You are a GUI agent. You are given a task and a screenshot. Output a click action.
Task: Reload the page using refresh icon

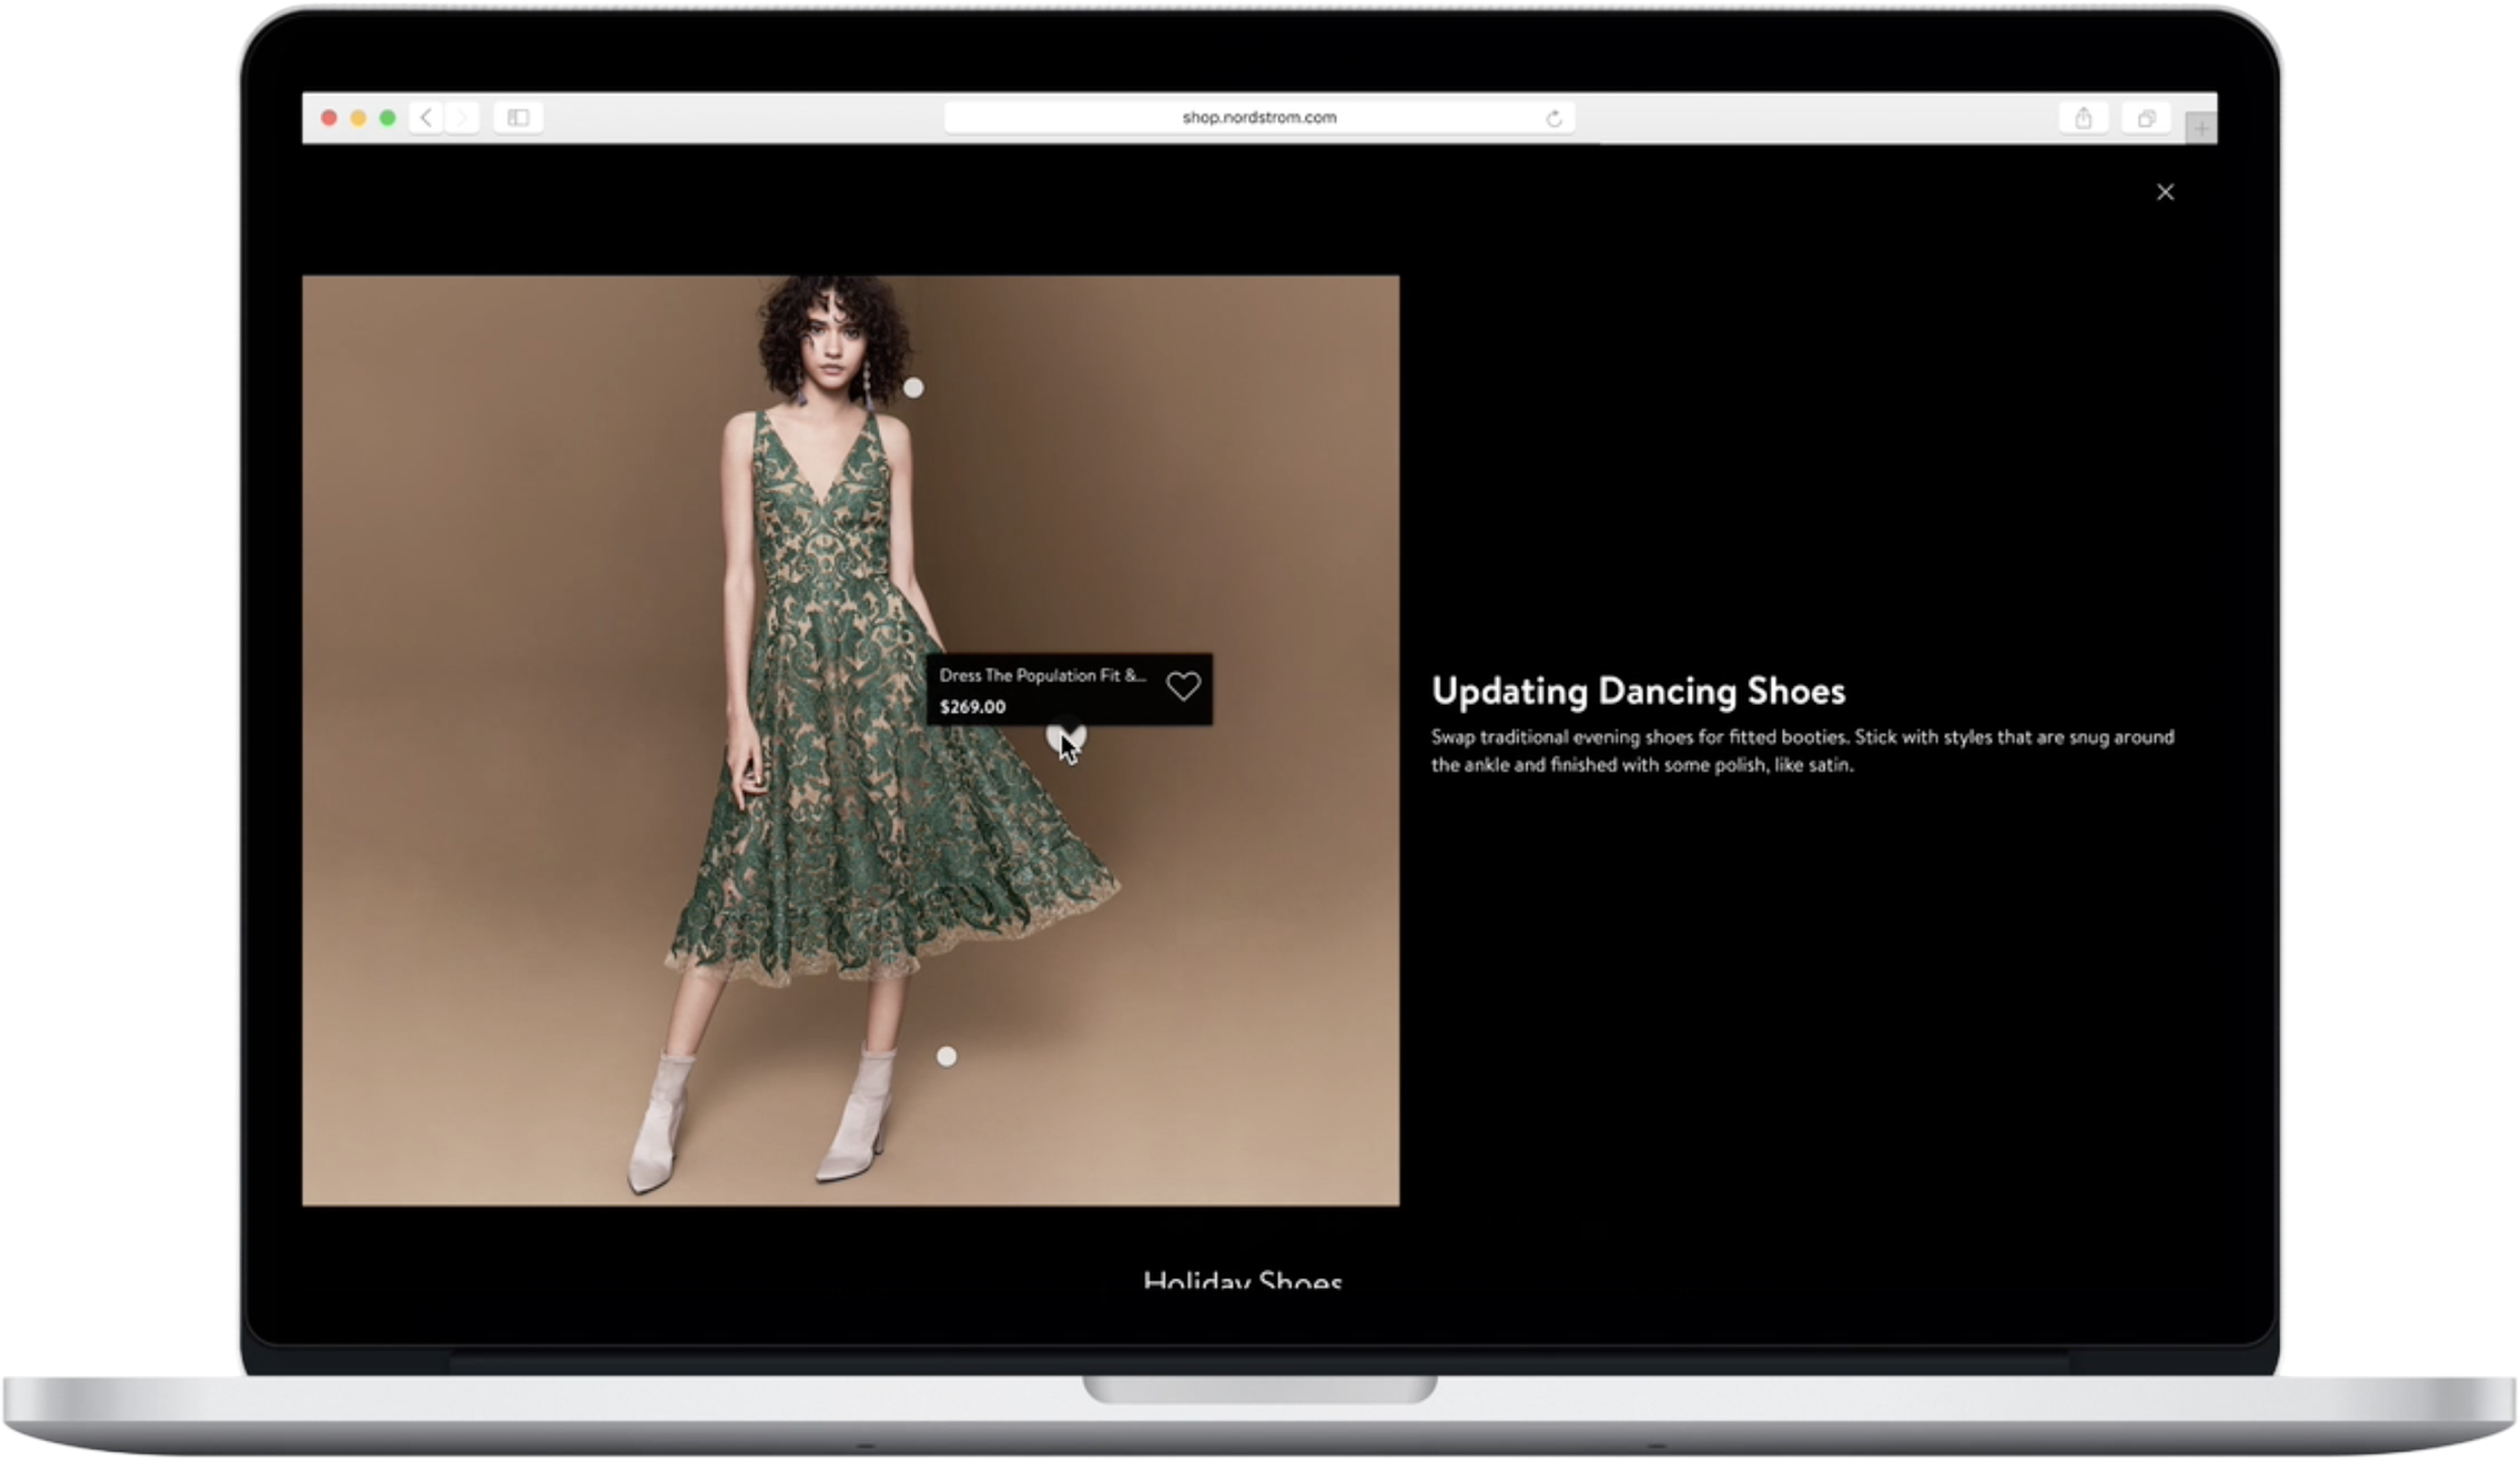coord(1553,119)
